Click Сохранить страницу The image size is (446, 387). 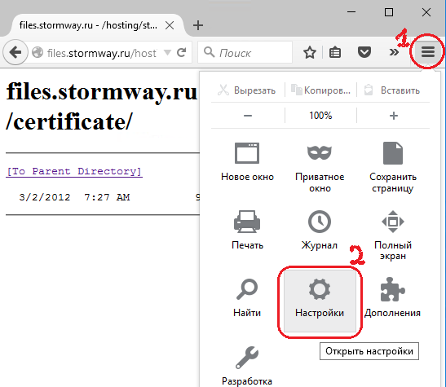tap(393, 167)
